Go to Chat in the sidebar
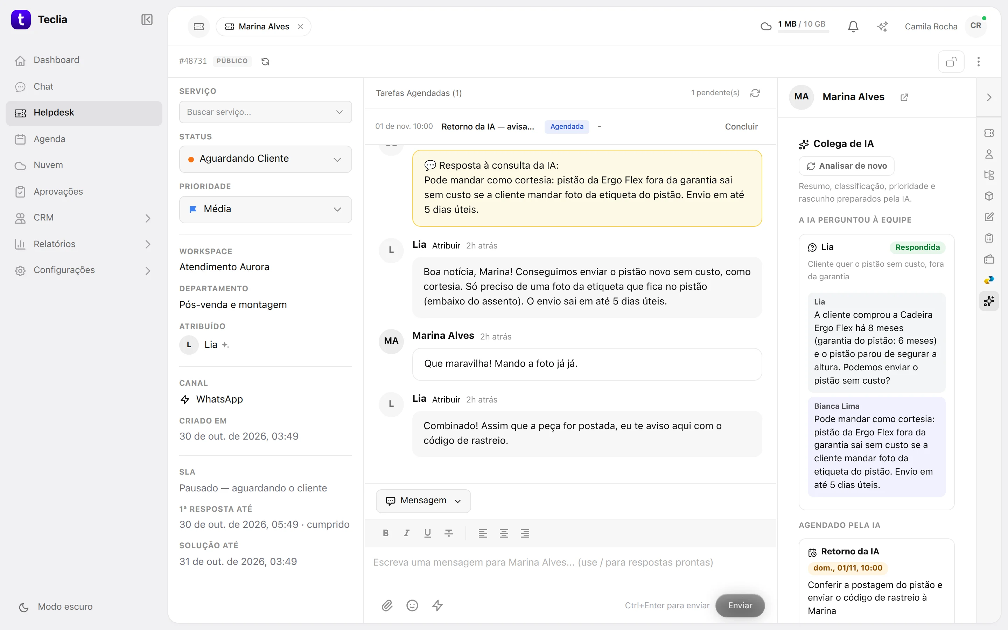The image size is (1008, 630). [84, 87]
